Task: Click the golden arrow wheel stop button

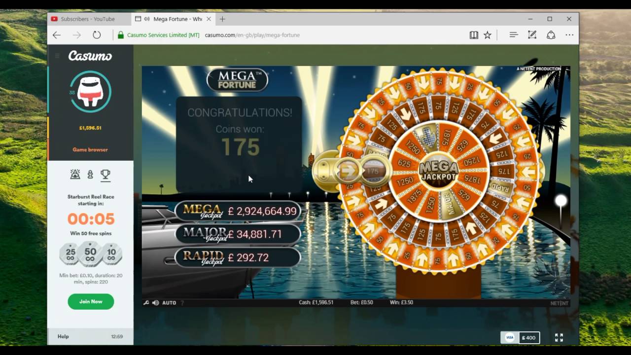Action: click(x=348, y=171)
